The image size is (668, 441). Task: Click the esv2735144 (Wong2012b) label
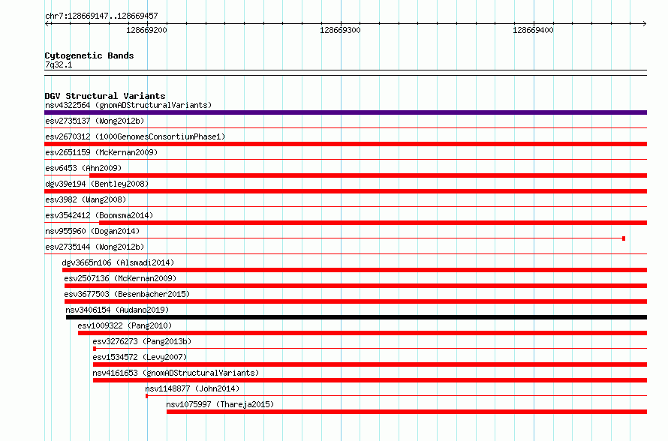pos(95,247)
